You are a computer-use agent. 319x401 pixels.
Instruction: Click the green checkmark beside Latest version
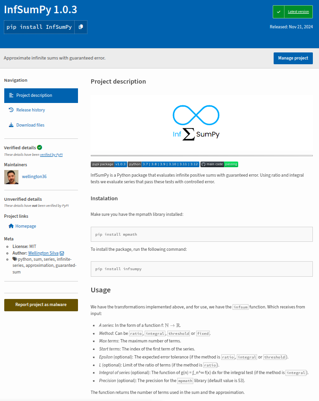pos(278,12)
